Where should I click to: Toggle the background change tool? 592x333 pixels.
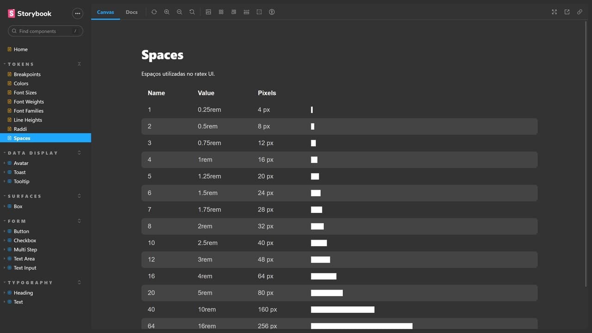209,12
